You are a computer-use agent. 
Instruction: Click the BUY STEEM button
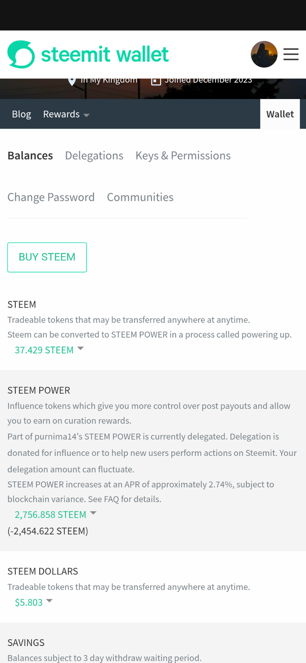pyautogui.click(x=47, y=257)
